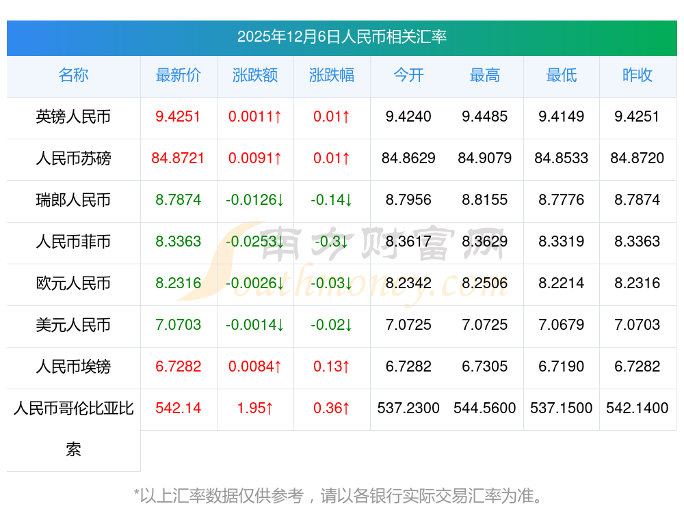
Task: Click the 英镑人民币 row name
Action: point(73,117)
